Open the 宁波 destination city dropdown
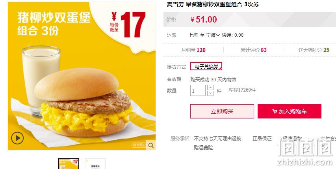This screenshot has width=336, height=169. pos(213,35)
